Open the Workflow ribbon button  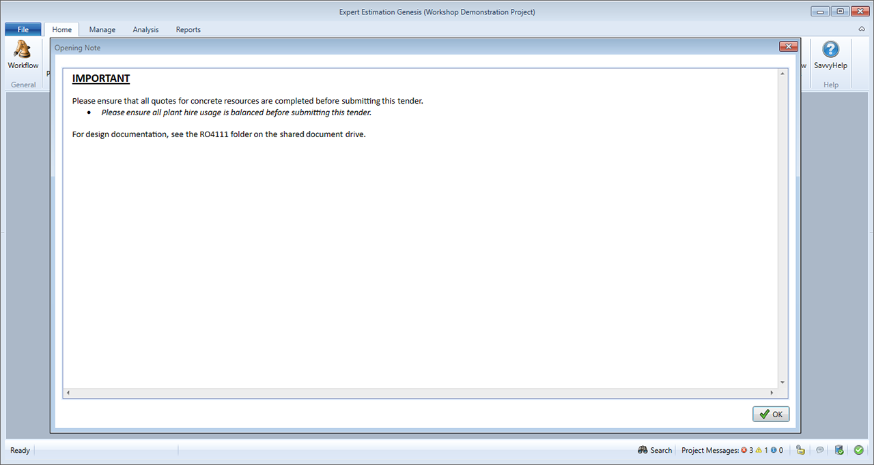[23, 55]
